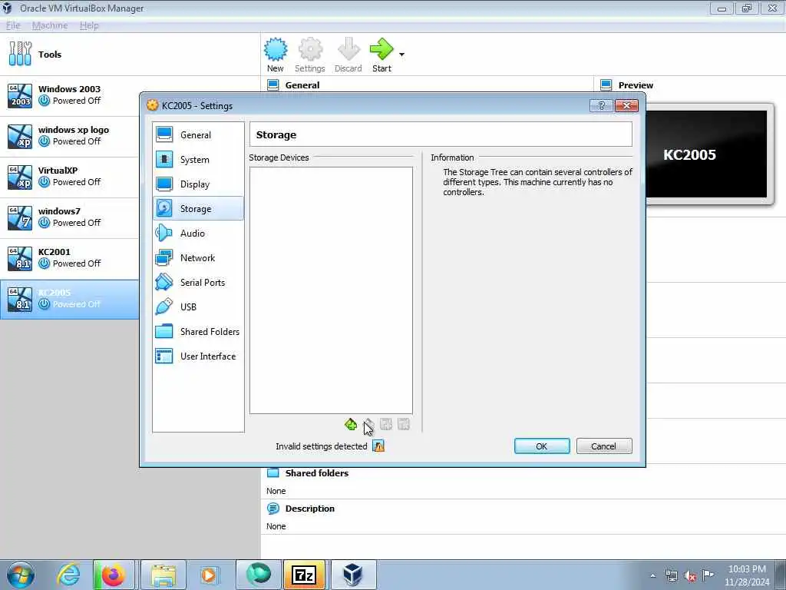Click the KC2005 preview thumbnail
This screenshot has width=786, height=590.
pyautogui.click(x=707, y=154)
